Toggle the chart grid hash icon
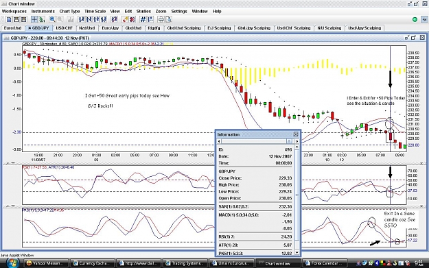 143,19
